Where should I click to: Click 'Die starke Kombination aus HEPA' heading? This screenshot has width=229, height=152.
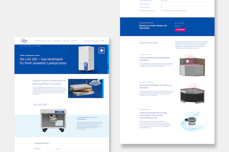click(x=155, y=86)
